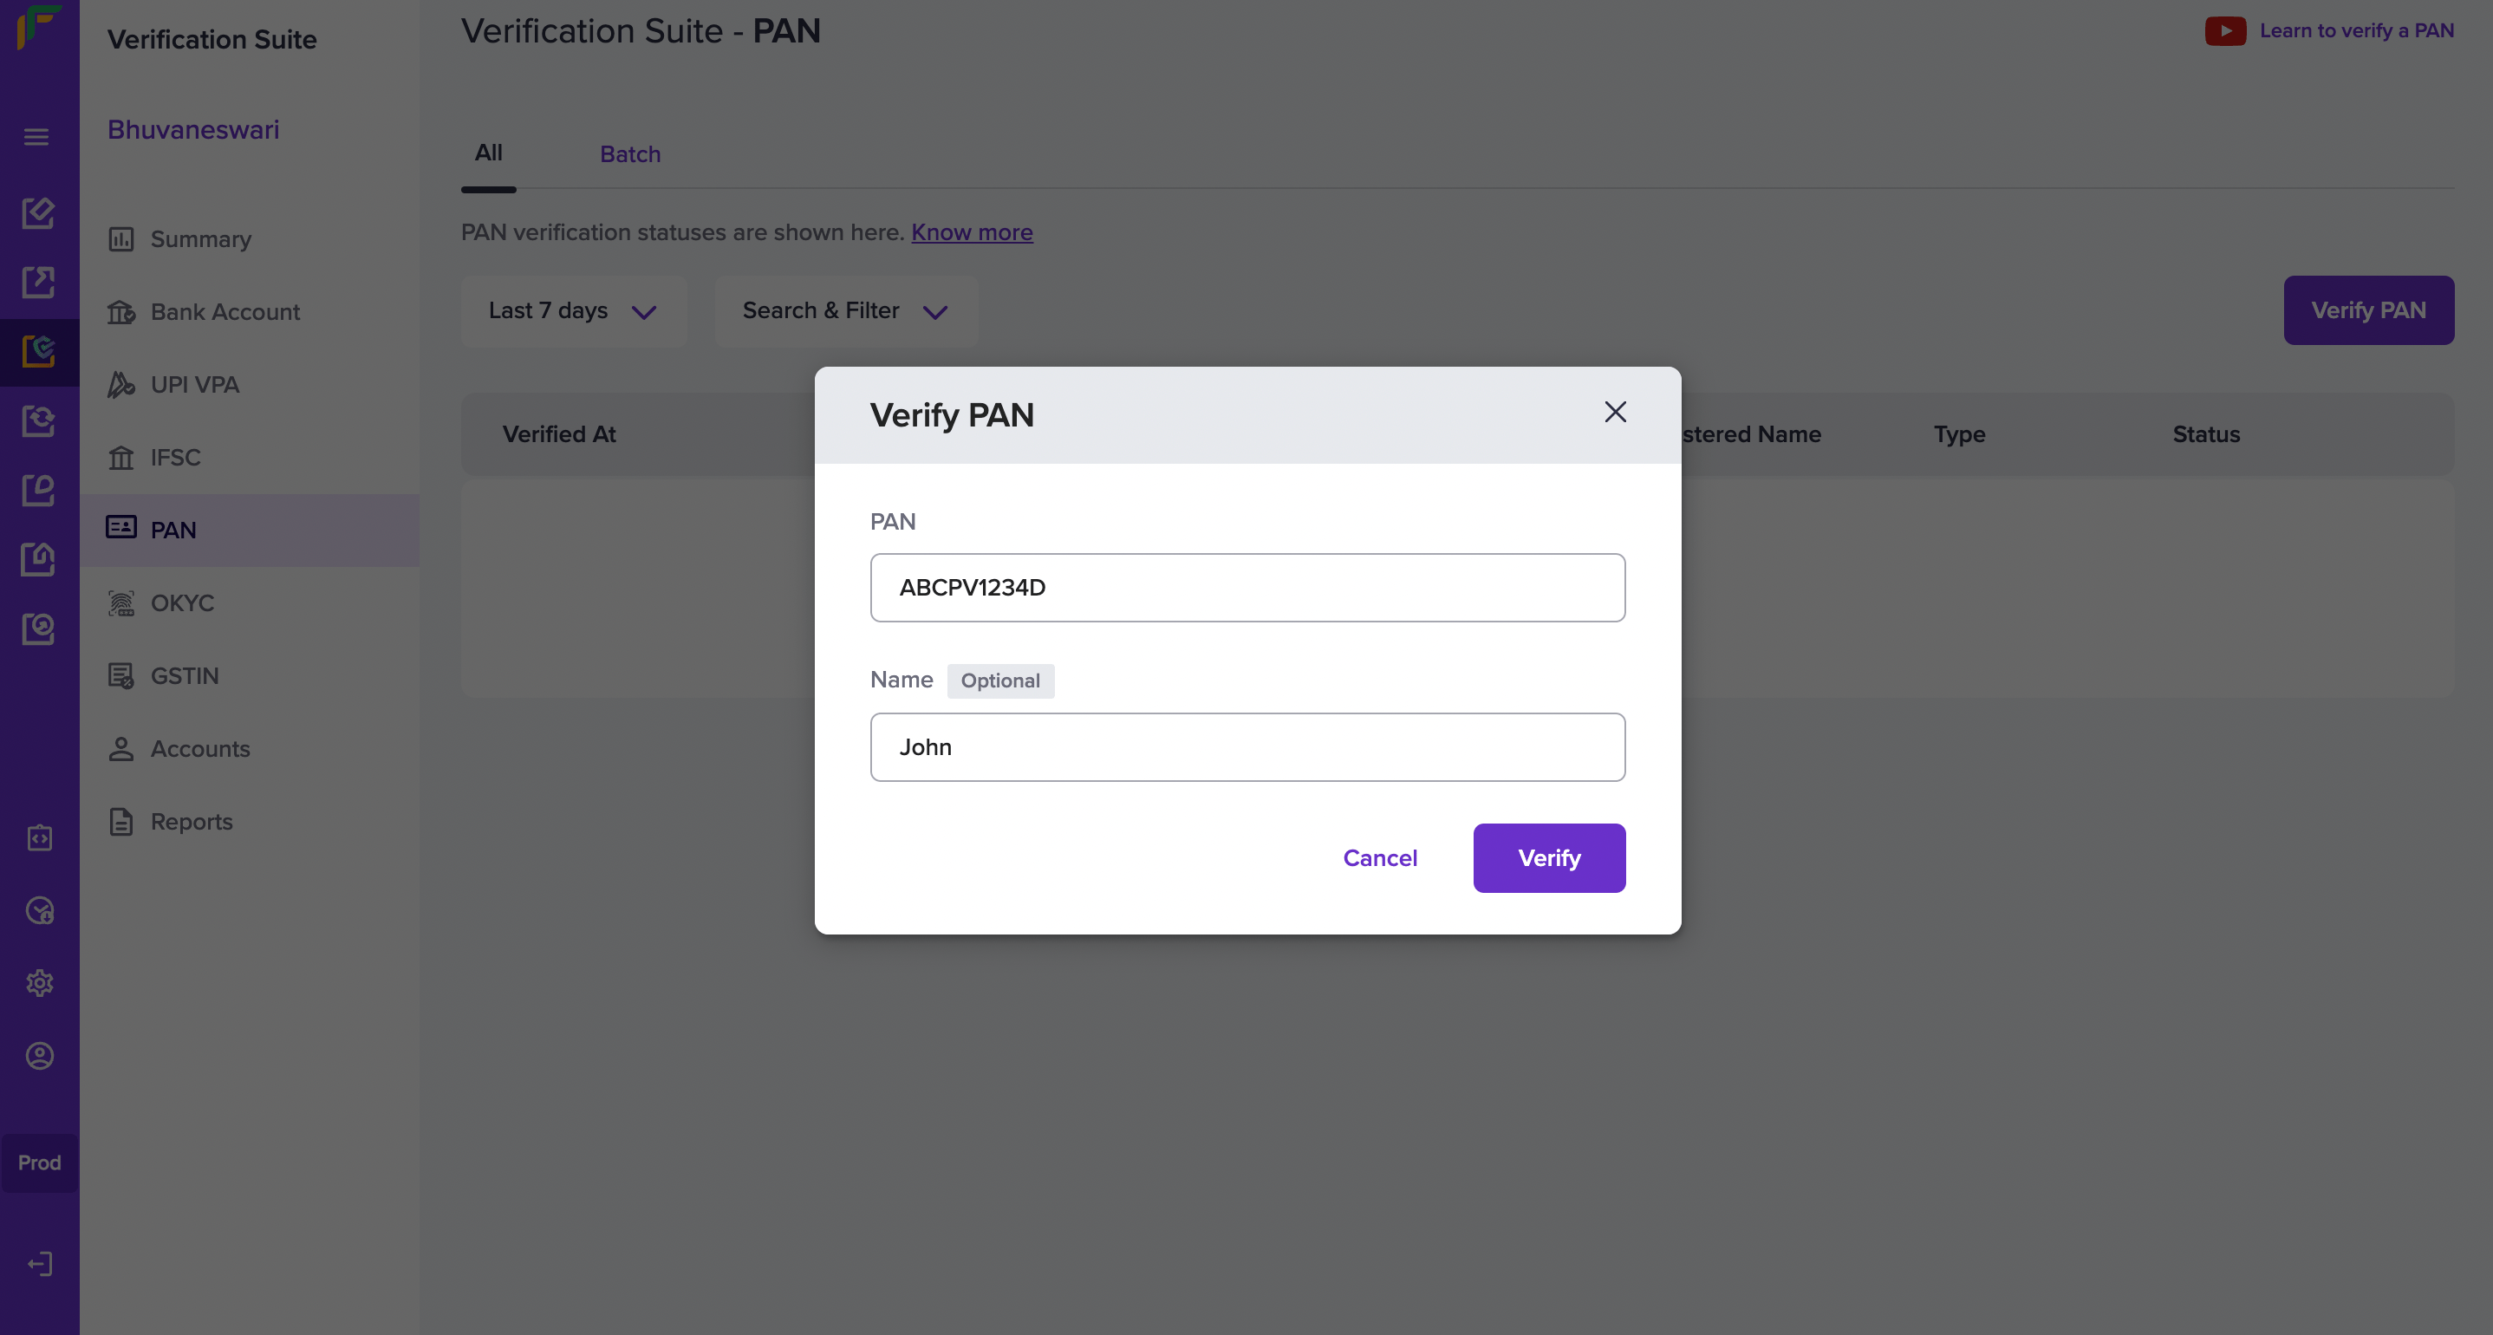Toggle the Prod environment switch
Image resolution: width=2493 pixels, height=1335 pixels.
click(x=40, y=1162)
